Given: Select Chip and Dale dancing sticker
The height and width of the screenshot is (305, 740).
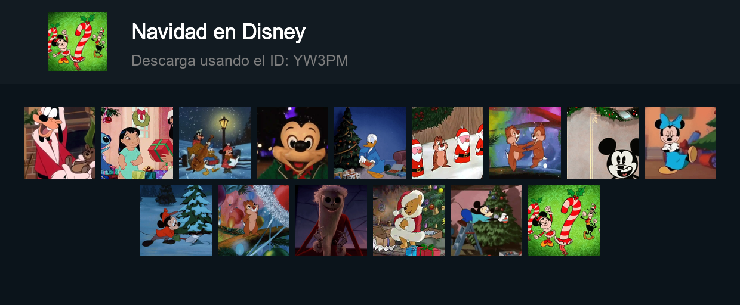Looking at the screenshot, I should click(525, 143).
